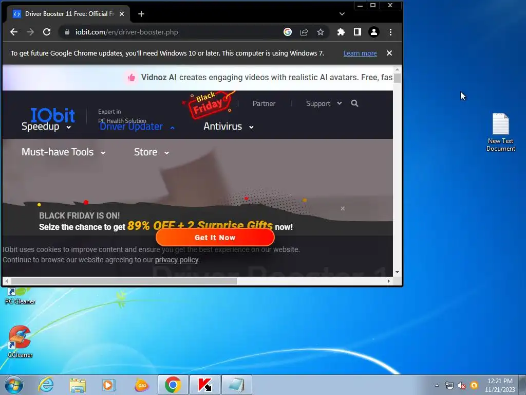The image size is (526, 395).
Task: Click the address bar URL
Action: coord(126,32)
